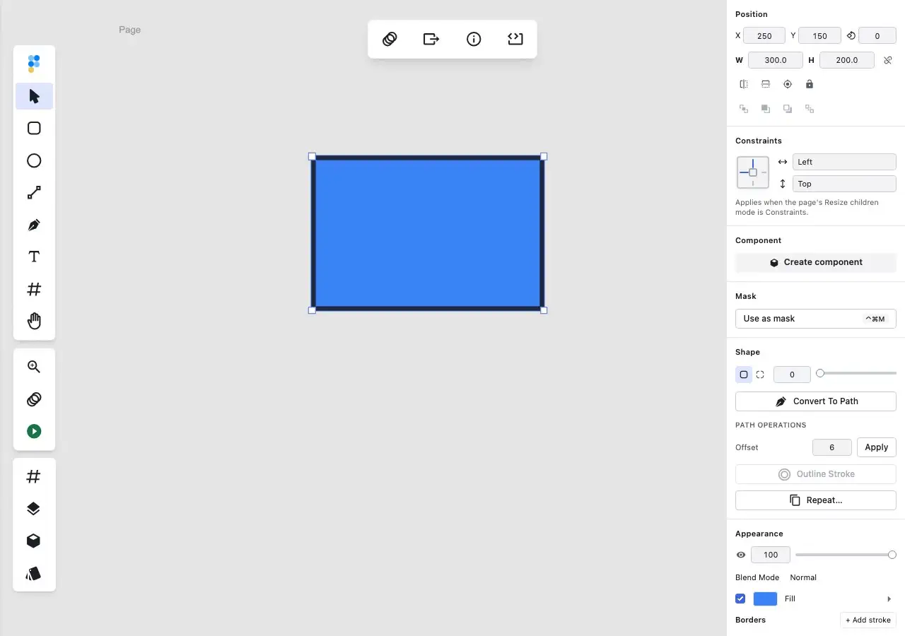This screenshot has width=905, height=636.
Task: Click the flip horizontal icon
Action: 744,84
